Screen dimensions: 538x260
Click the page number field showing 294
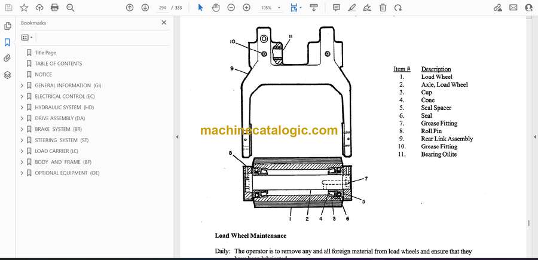(x=162, y=8)
